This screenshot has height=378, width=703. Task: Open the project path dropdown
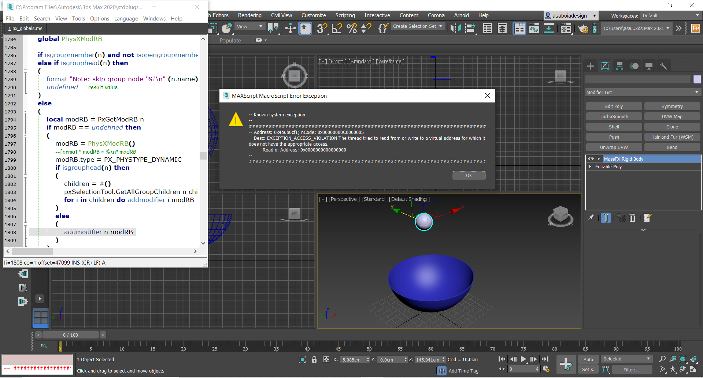click(x=637, y=28)
